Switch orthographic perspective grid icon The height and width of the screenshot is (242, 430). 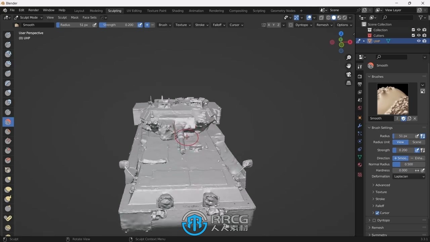click(x=349, y=83)
